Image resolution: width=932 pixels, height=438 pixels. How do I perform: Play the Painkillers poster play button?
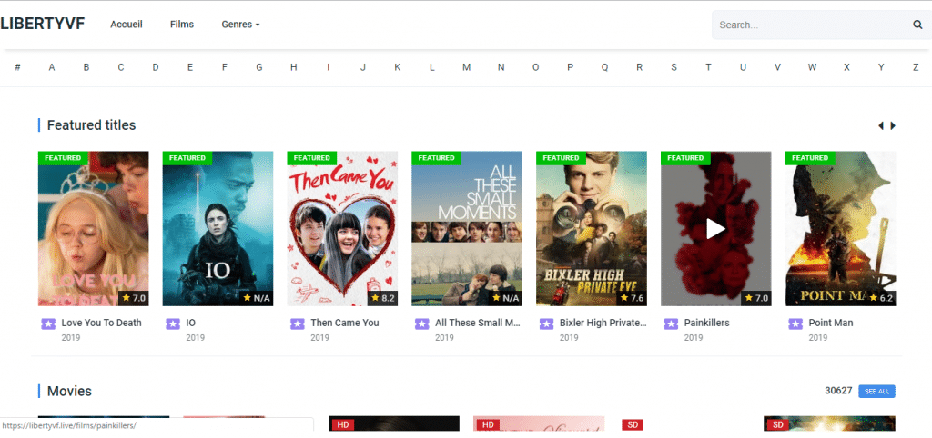pyautogui.click(x=715, y=228)
